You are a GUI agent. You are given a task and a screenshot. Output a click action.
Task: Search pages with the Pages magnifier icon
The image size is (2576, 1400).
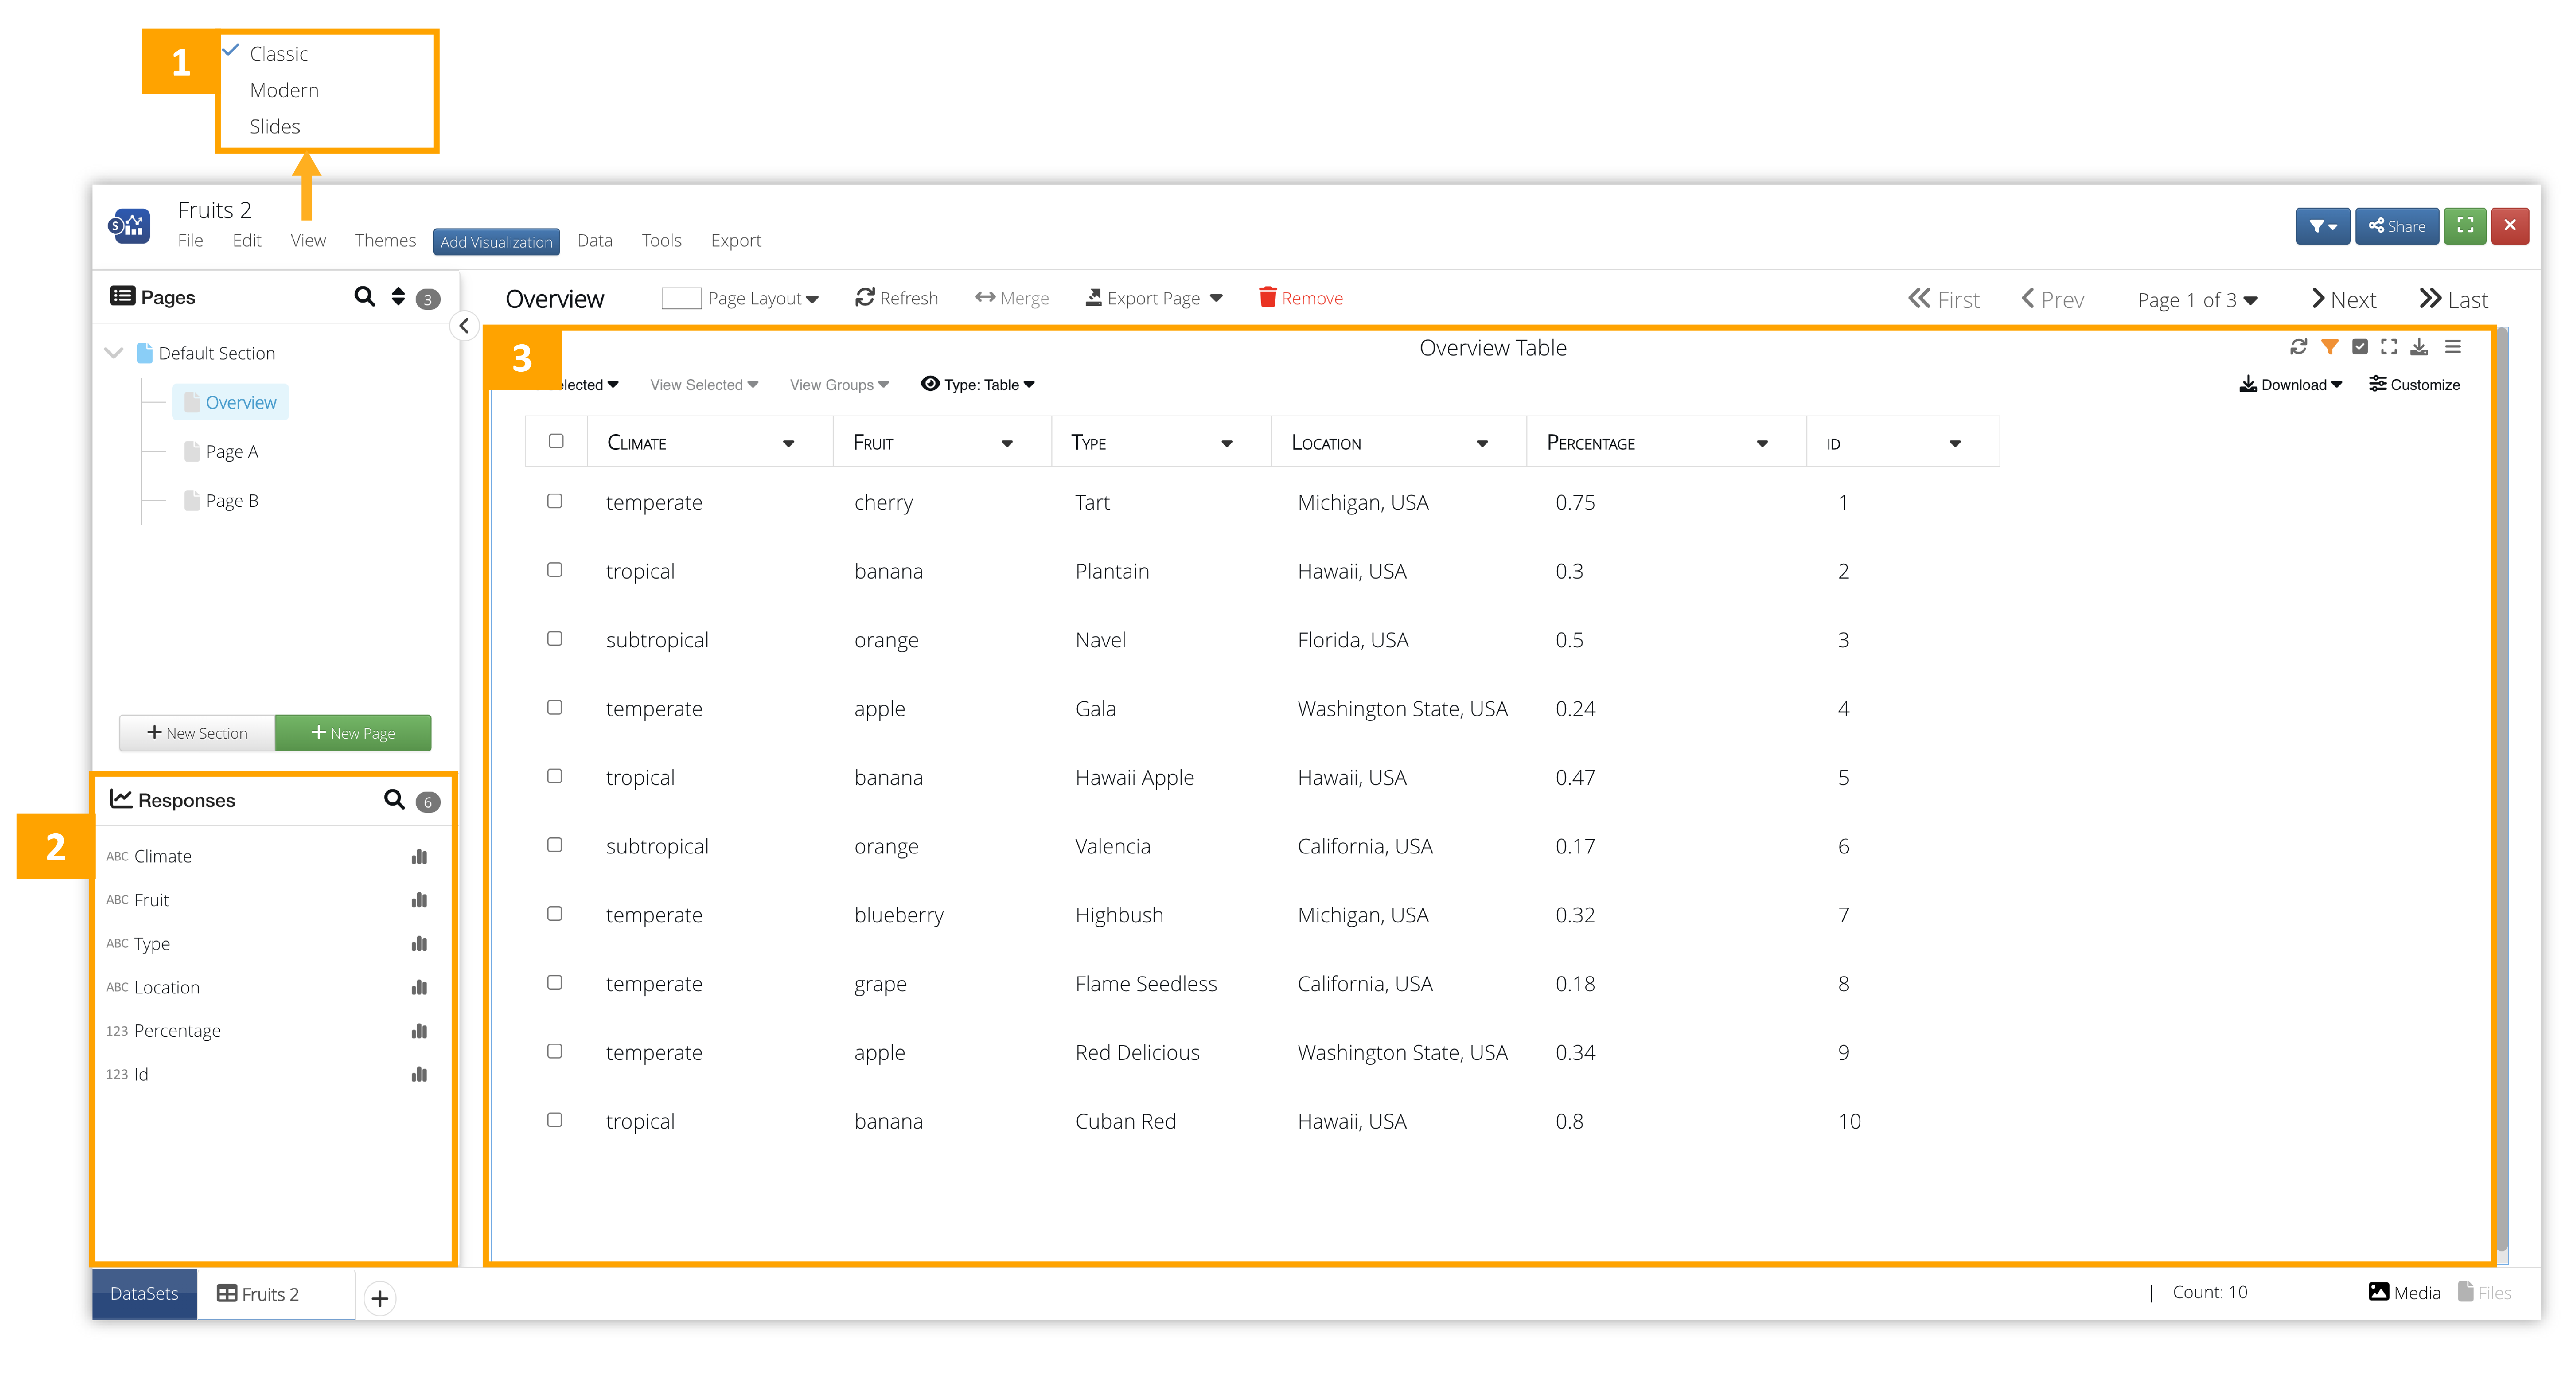365,297
